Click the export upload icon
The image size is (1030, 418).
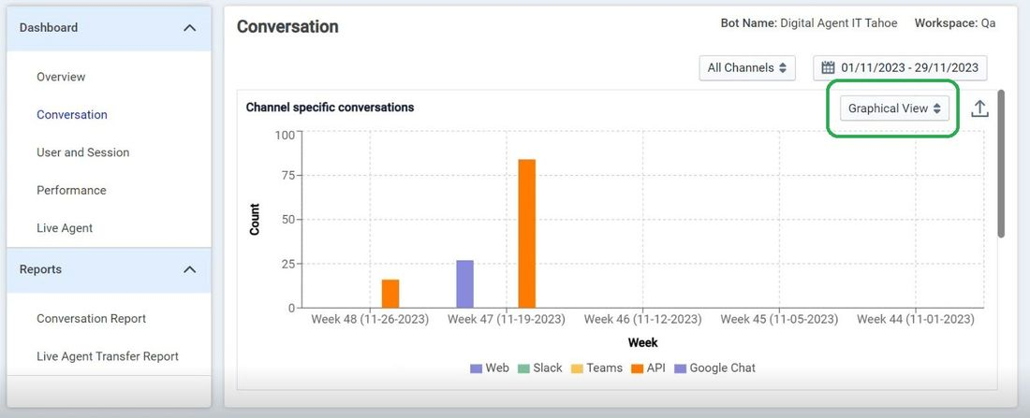coord(979,108)
